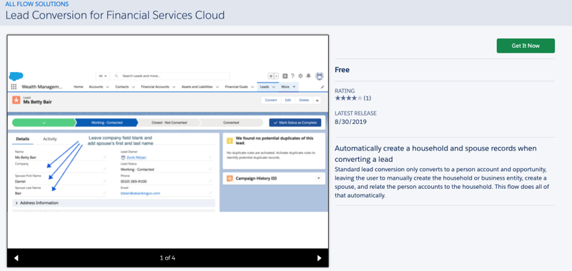572x271 pixels.
Task: Click the Favorites star icon
Action: (271, 76)
